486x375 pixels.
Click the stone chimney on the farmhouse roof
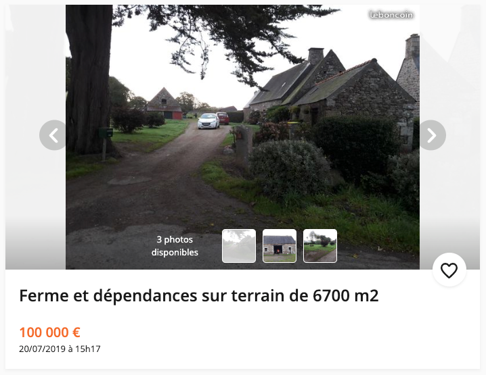pyautogui.click(x=316, y=55)
